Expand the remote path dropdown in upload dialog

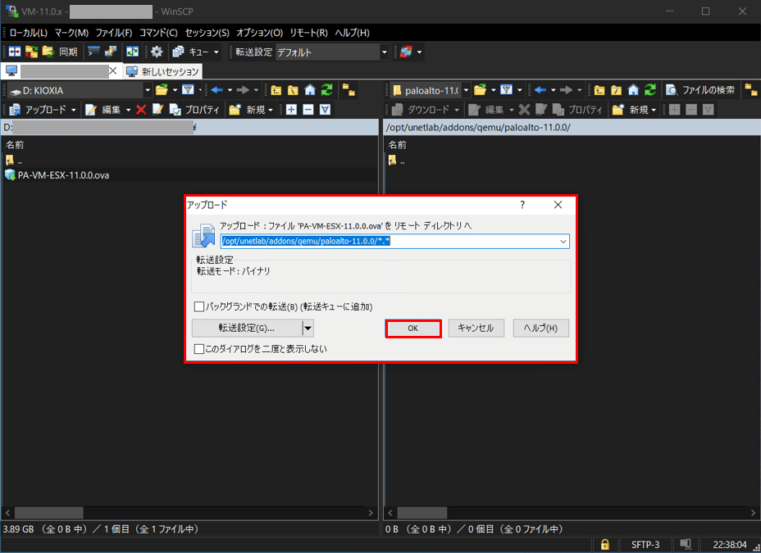[x=563, y=242]
